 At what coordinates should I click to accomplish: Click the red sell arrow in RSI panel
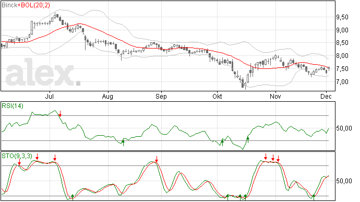pos(60,113)
